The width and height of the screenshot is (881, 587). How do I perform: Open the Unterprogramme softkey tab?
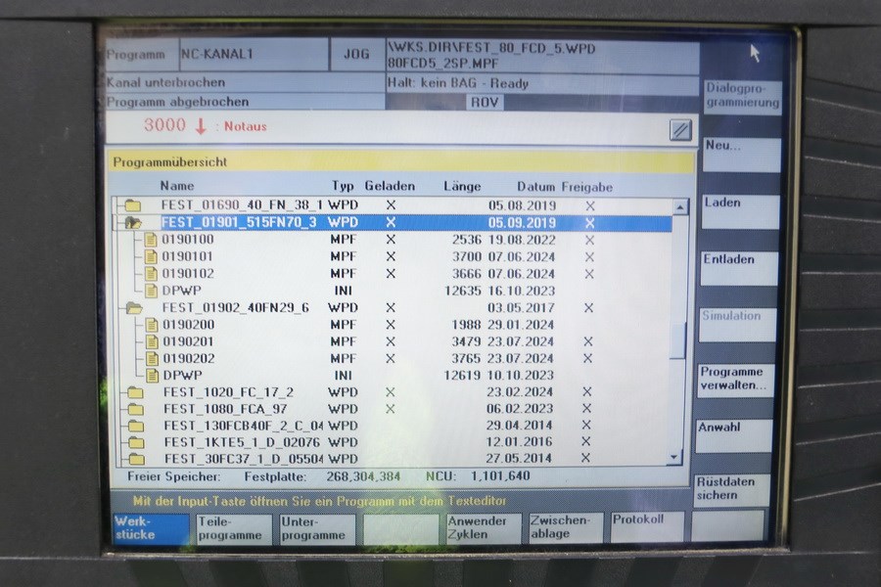(x=314, y=528)
